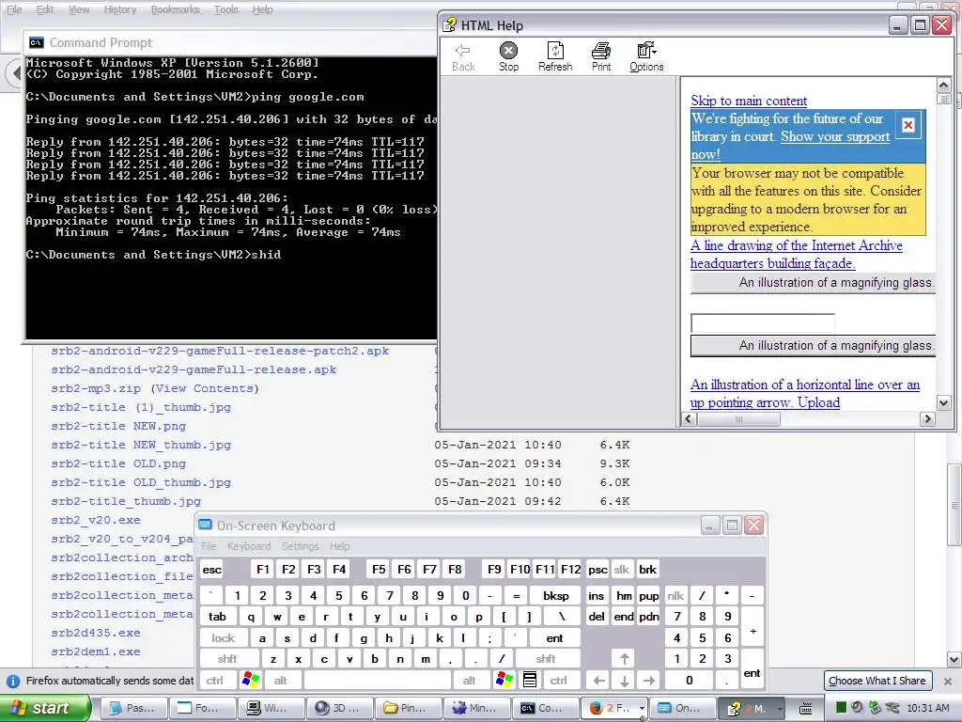Open srb2-mp3.zip link in Firefox listing
Screen dimensions: 962x722
[x=96, y=388]
